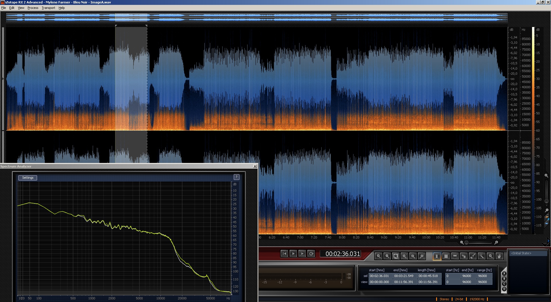551x302 pixels.
Task: Select <Initial State> in the undo history
Action: [x=528, y=253]
